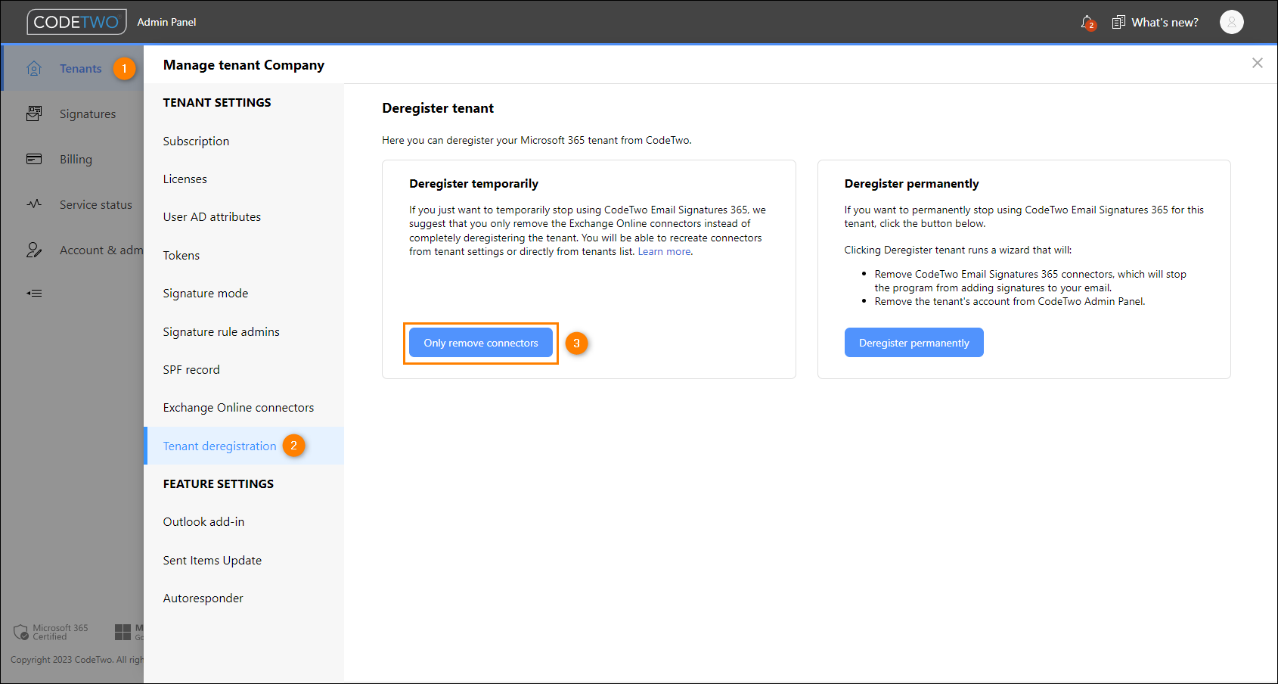The width and height of the screenshot is (1278, 684).
Task: Select the Subscription settings item
Action: [244, 141]
